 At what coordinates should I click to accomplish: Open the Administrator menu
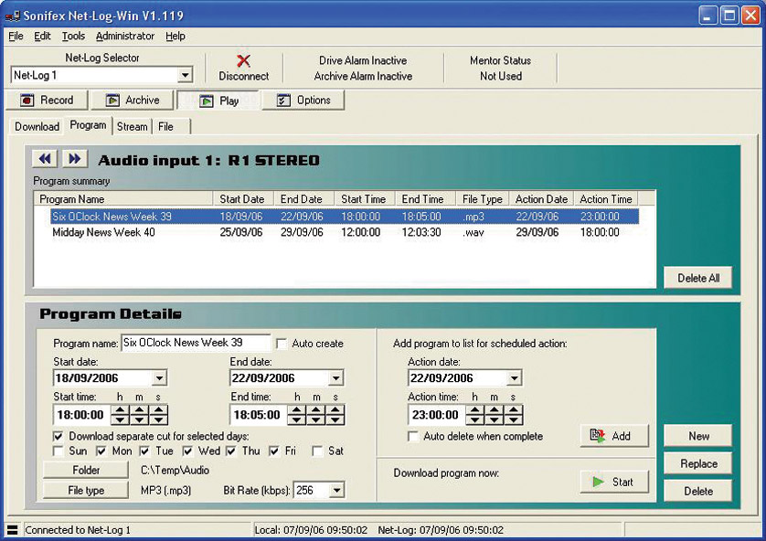pos(125,37)
